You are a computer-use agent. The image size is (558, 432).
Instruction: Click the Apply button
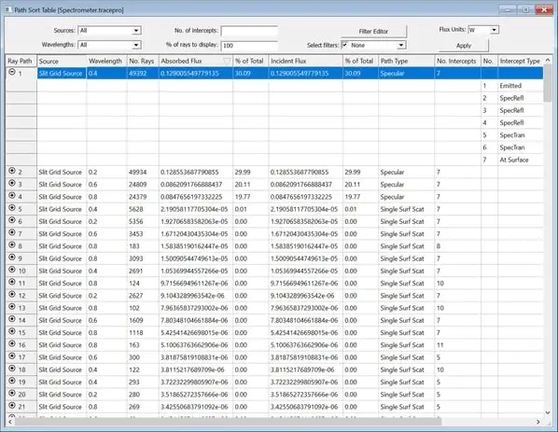(464, 46)
